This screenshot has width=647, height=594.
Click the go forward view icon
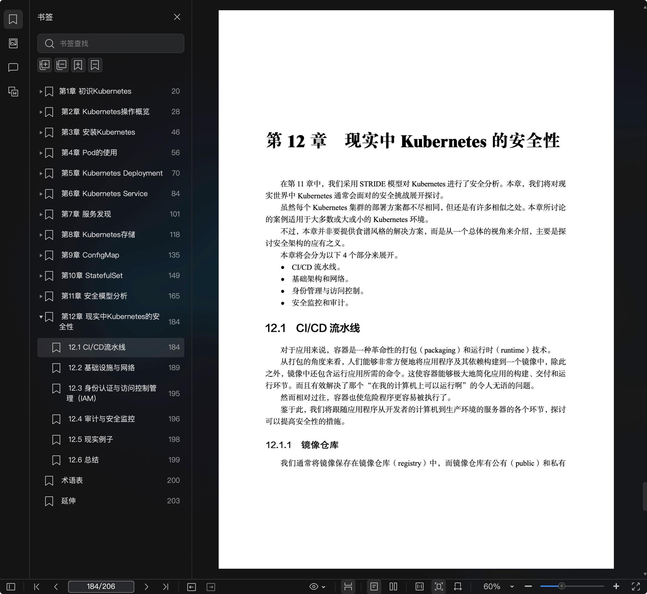point(211,586)
